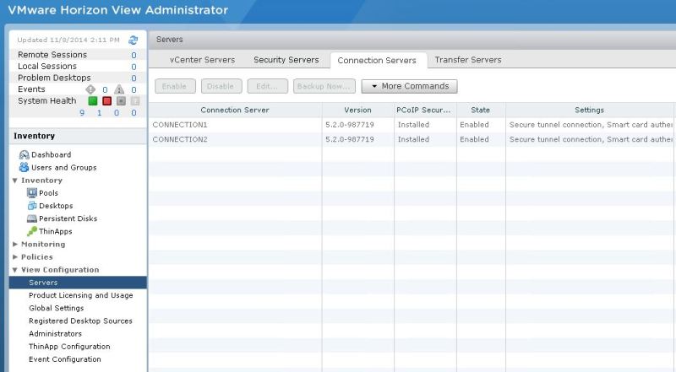This screenshot has width=676, height=372.
Task: Select the CONNECTION1 server row
Action: pos(412,125)
